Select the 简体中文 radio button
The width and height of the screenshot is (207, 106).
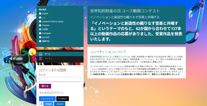[x=40, y=41]
